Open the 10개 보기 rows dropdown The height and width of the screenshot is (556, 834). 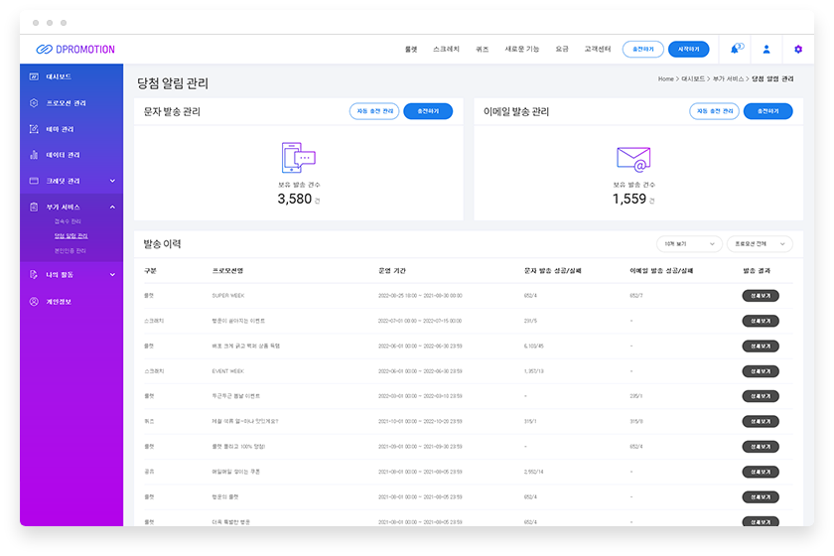689,243
